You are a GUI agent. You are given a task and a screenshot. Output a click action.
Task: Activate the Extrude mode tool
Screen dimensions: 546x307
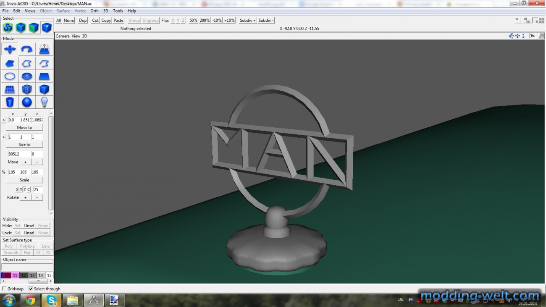tap(44, 49)
